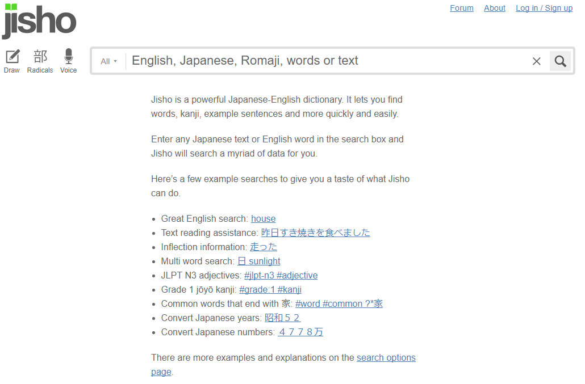Try the '日 sunlight' multi word search
585x384 pixels.
tap(259, 261)
